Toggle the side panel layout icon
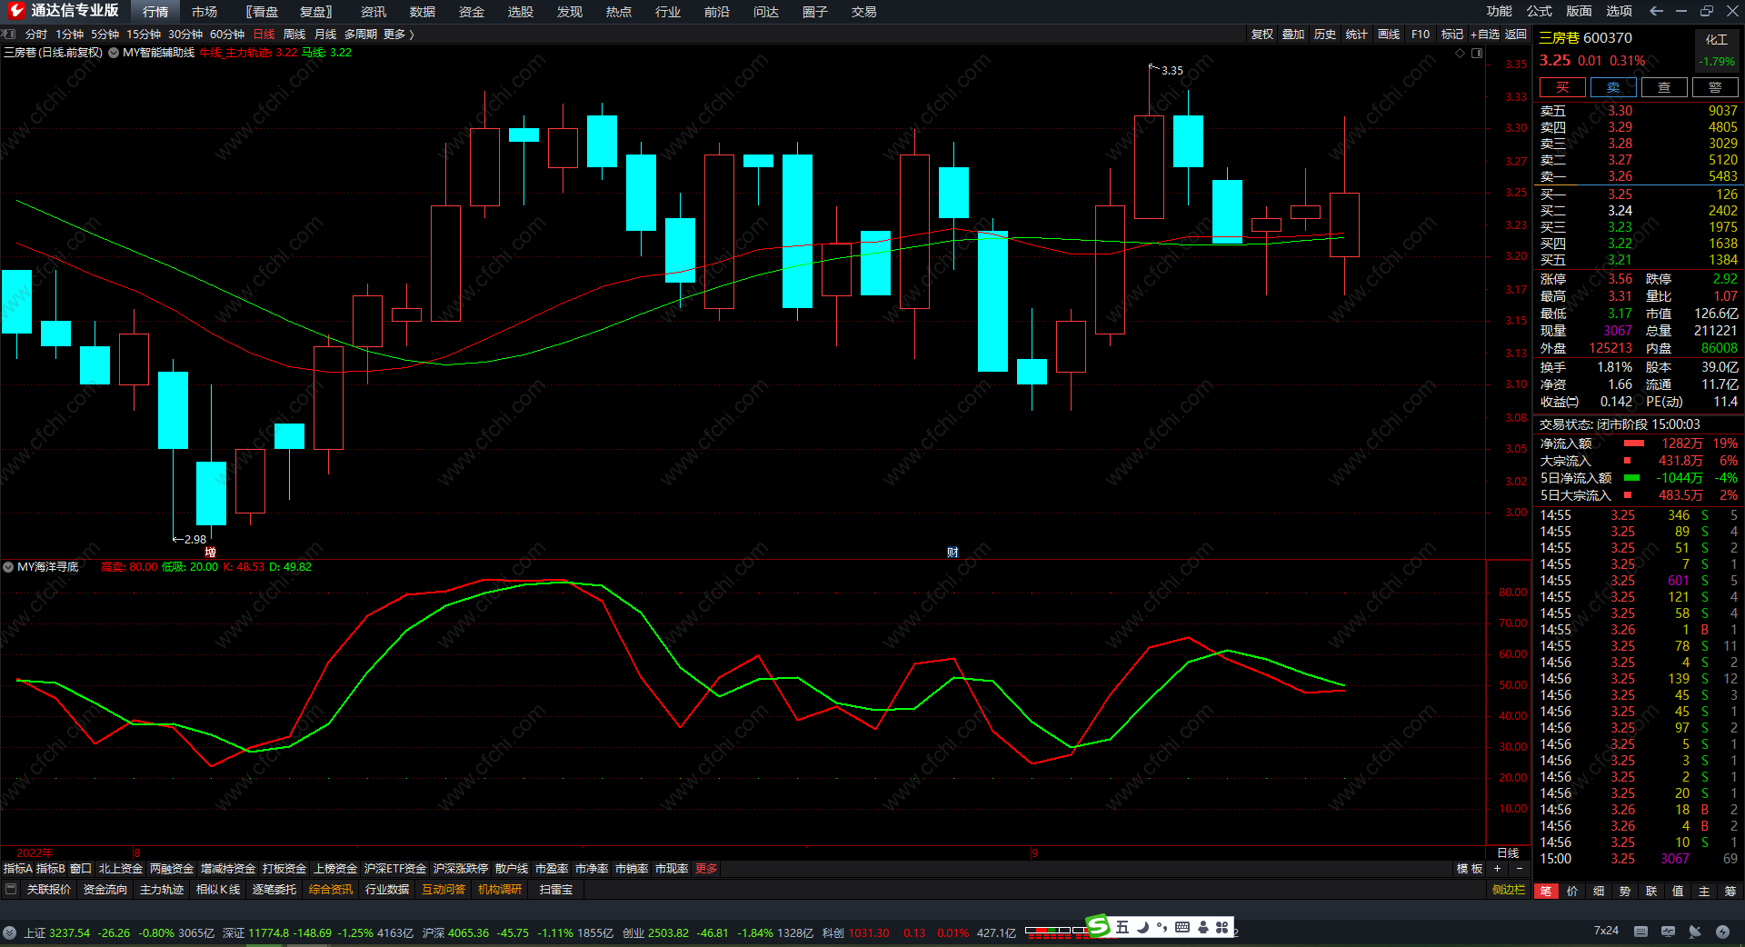Image resolution: width=1745 pixels, height=947 pixels. click(x=1477, y=53)
